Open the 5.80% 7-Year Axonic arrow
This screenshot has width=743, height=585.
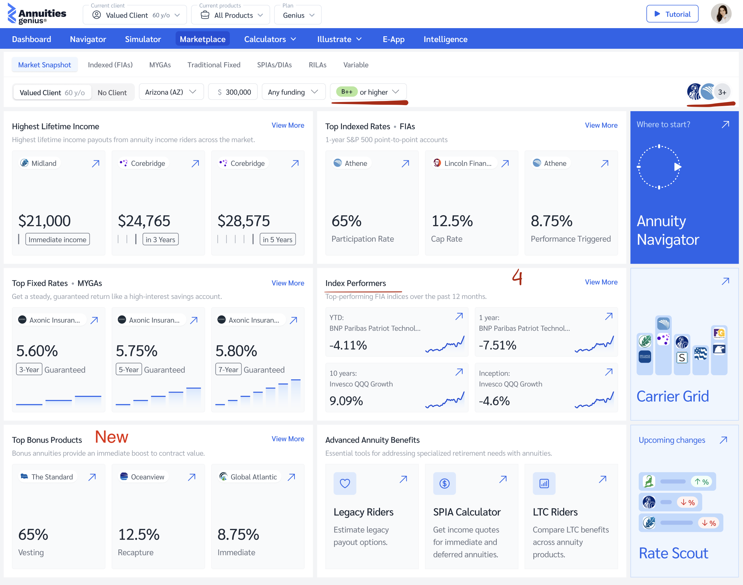pos(293,320)
